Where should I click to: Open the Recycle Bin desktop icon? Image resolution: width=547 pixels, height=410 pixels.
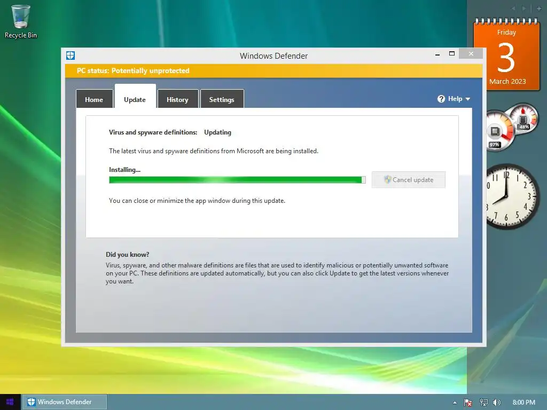coord(21,21)
